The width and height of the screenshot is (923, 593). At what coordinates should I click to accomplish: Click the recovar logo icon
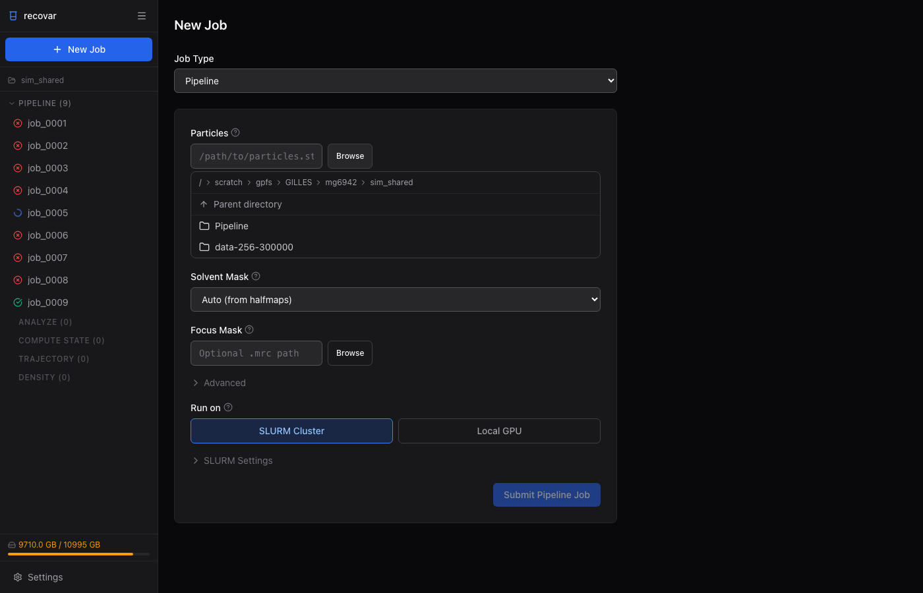13,16
